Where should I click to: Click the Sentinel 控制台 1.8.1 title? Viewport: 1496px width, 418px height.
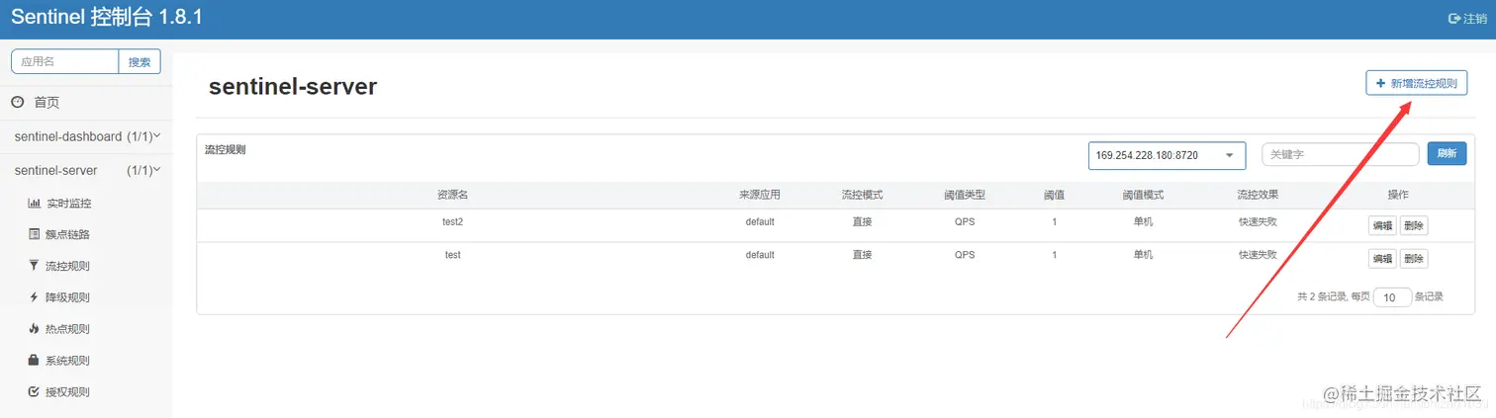107,18
